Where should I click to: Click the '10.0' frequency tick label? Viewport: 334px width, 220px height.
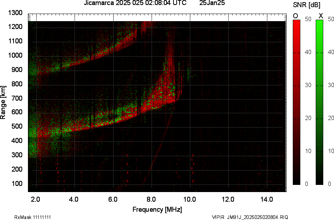pos(190,200)
